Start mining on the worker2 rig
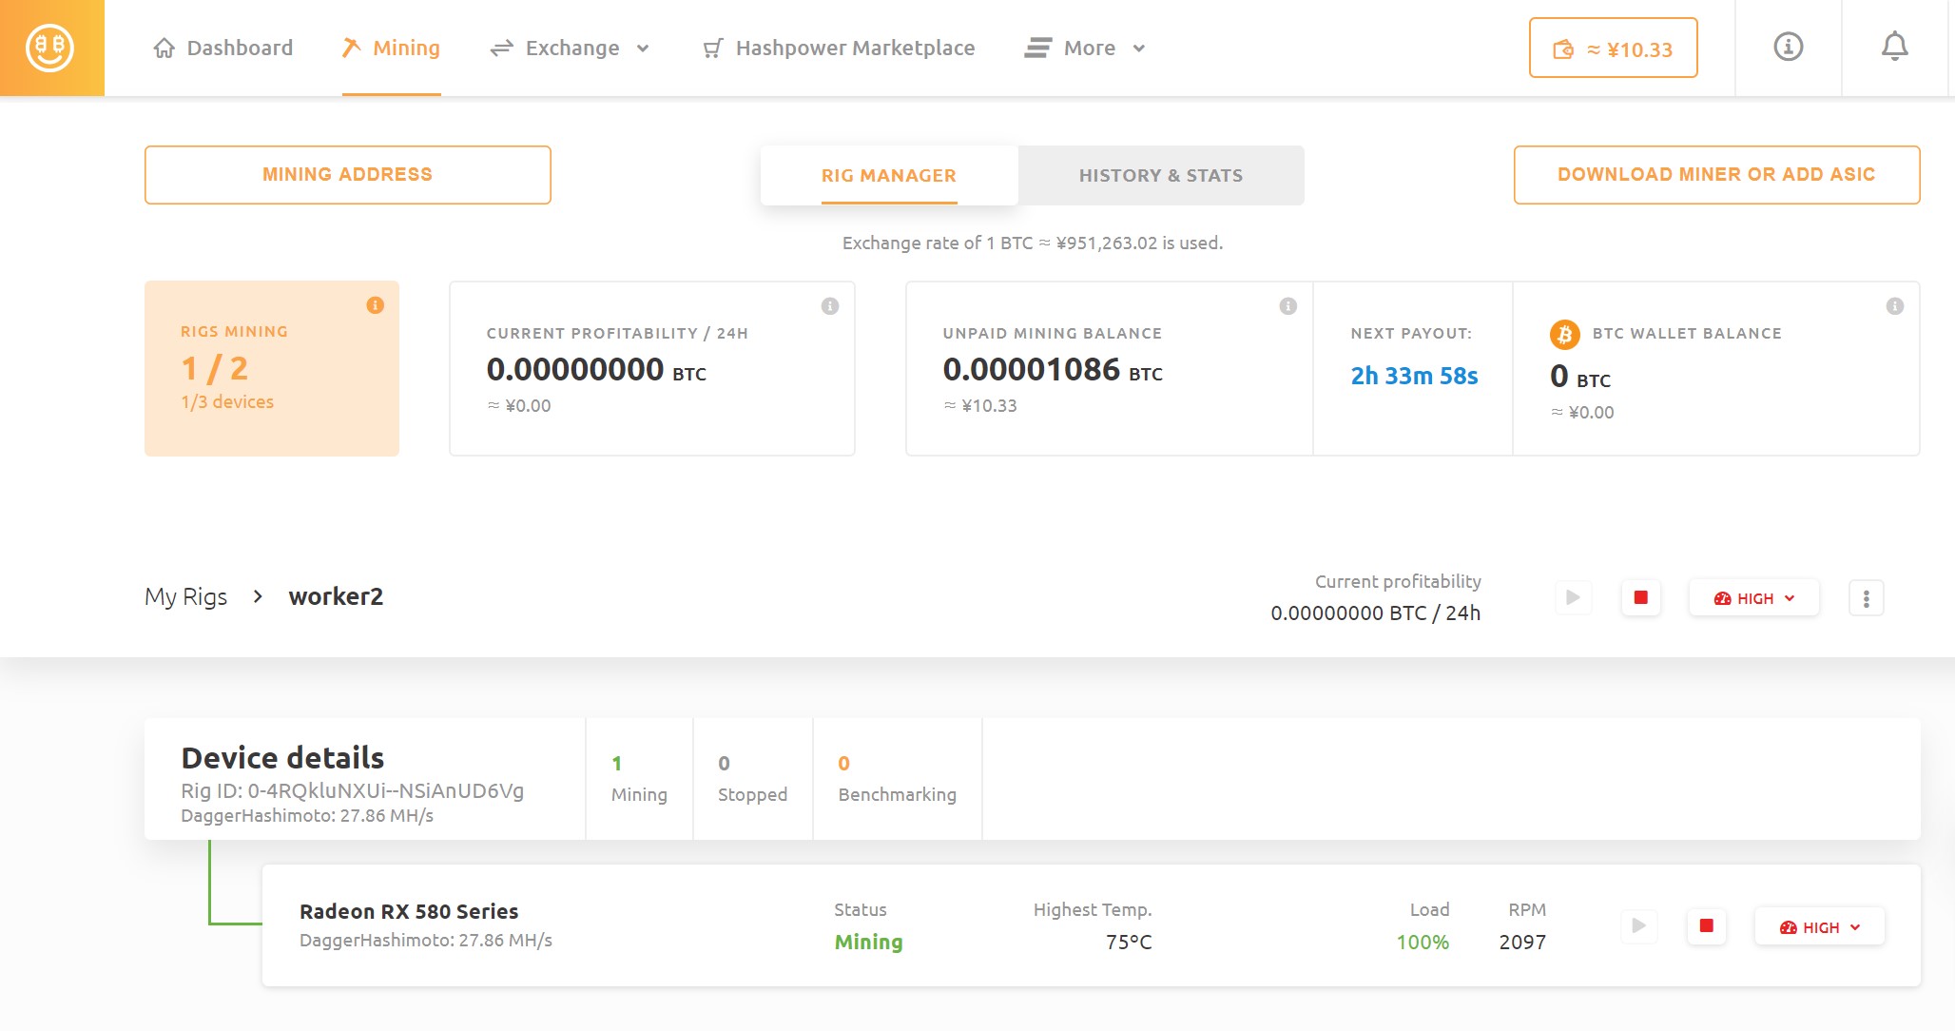The image size is (1955, 1031). [x=1574, y=596]
